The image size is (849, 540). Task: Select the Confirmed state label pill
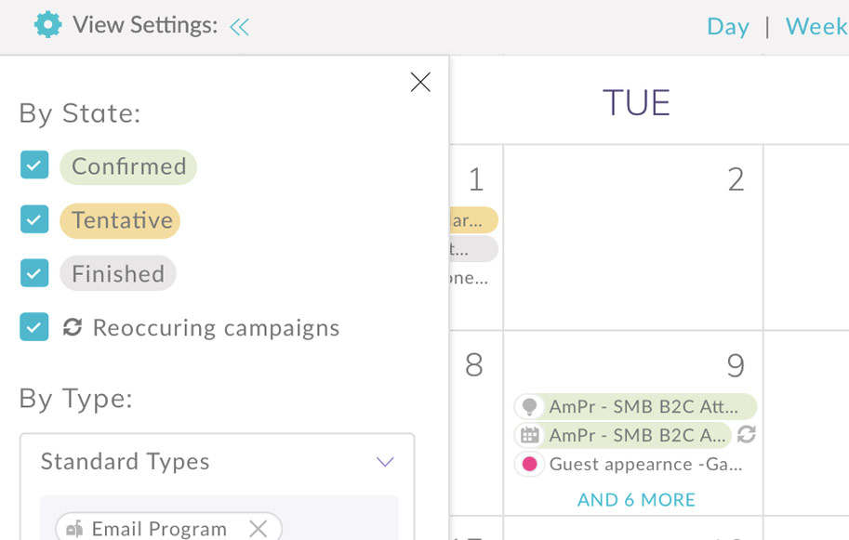[128, 166]
